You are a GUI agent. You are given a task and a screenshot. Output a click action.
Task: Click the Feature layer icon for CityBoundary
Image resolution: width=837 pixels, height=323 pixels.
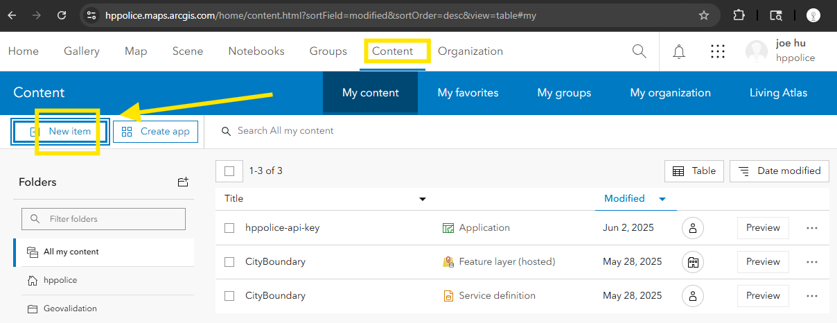448,262
